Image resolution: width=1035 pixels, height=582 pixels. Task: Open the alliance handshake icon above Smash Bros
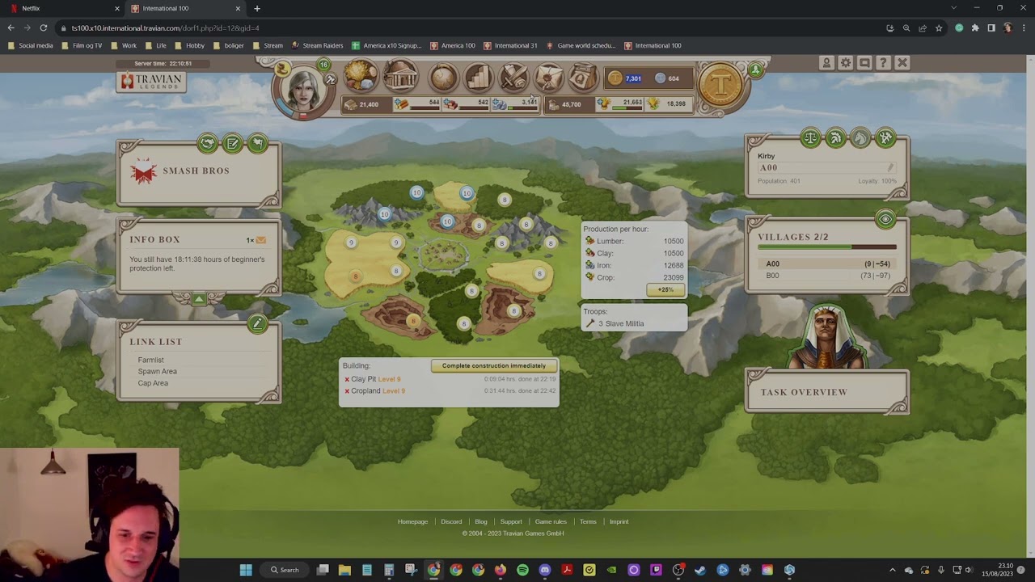coord(208,144)
